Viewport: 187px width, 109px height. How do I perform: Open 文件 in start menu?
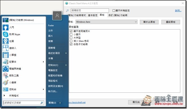point(50,31)
